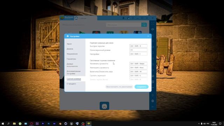
Task: Open Photoshop from the taskbar
Action: 49,124
